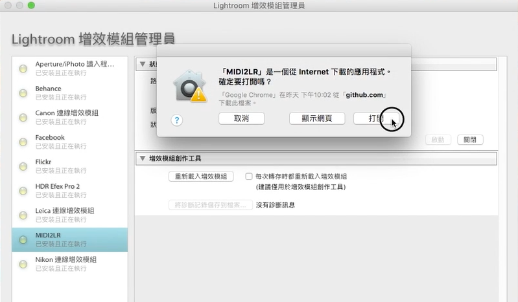Click status indicator dot beside Behance

point(23,93)
